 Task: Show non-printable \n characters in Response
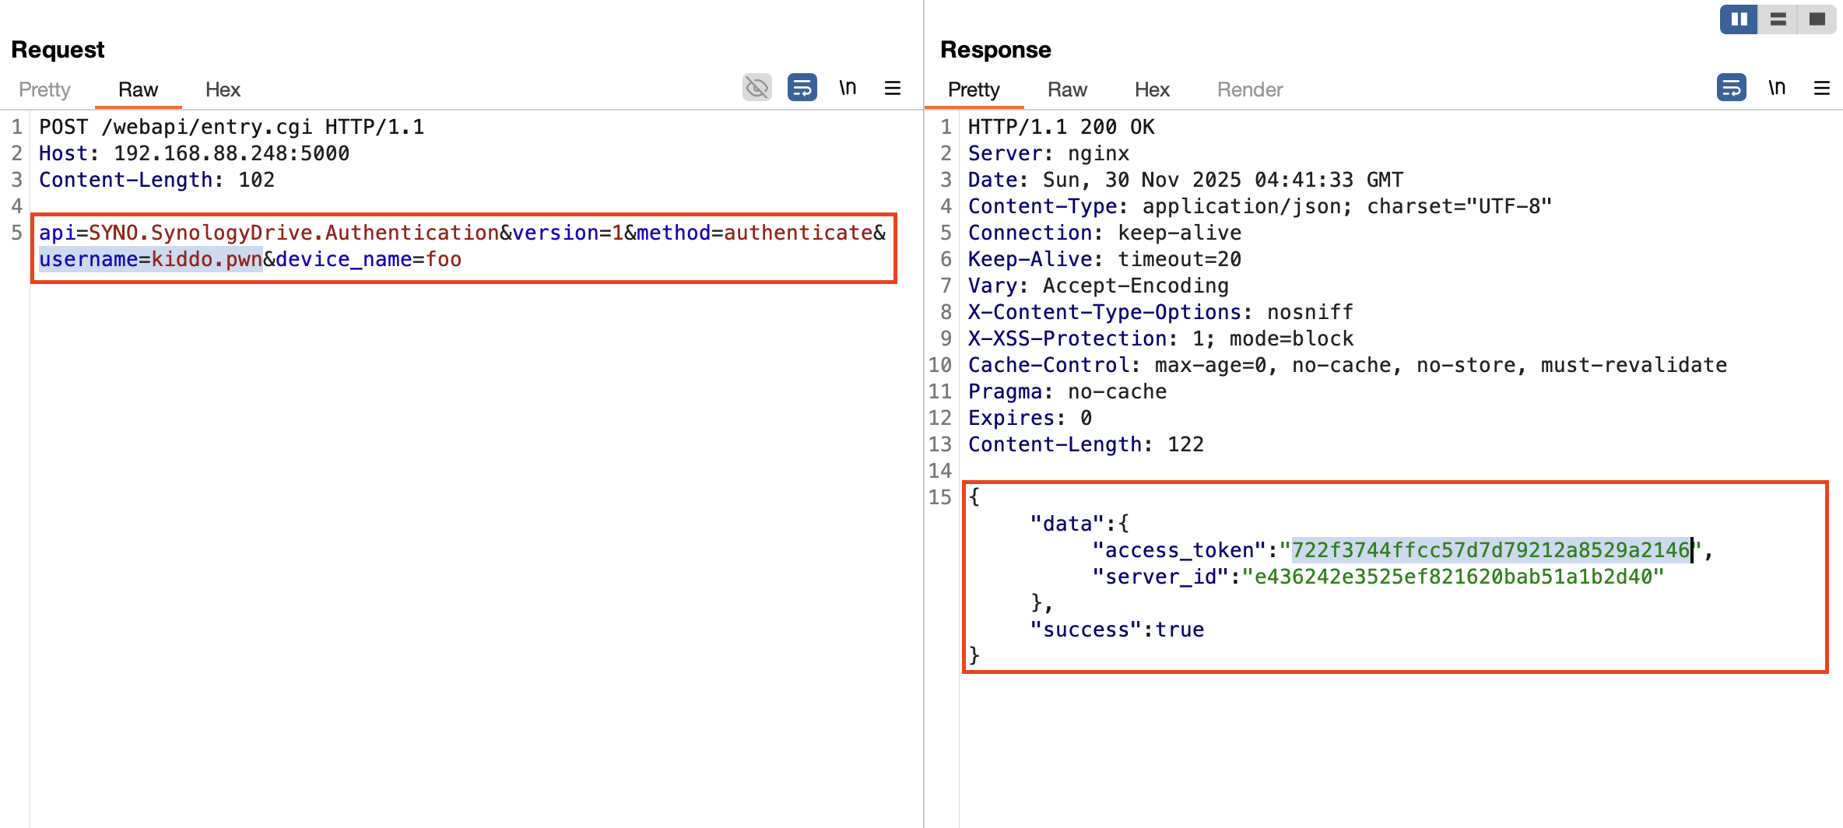click(1777, 88)
